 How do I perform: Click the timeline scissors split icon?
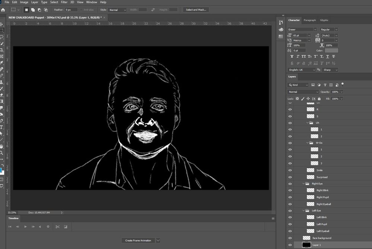[57, 227]
